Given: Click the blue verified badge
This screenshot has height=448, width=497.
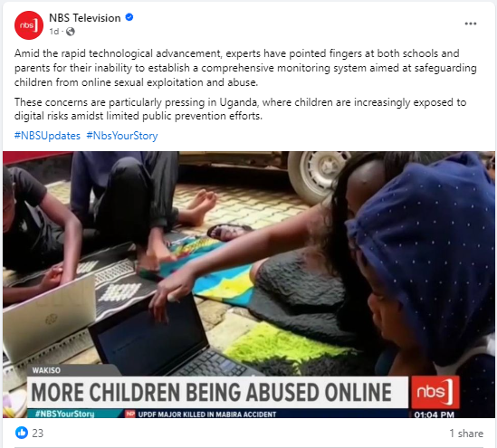Looking at the screenshot, I should pyautogui.click(x=129, y=17).
